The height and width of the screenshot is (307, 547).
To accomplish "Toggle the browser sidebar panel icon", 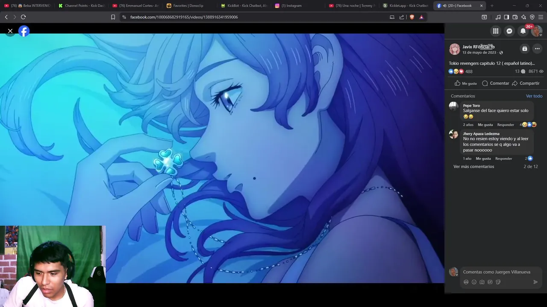I will [506, 17].
